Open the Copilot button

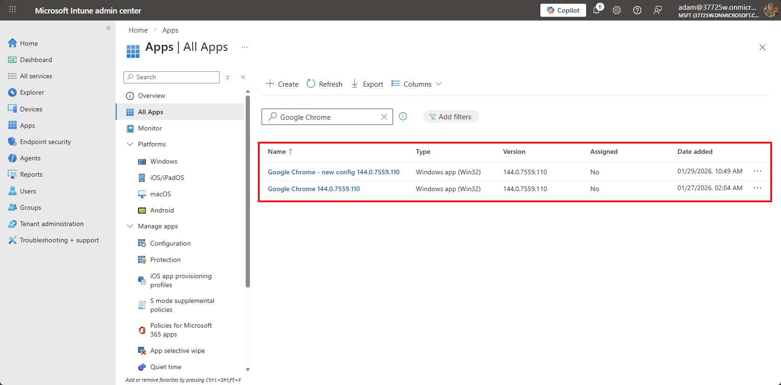point(563,10)
